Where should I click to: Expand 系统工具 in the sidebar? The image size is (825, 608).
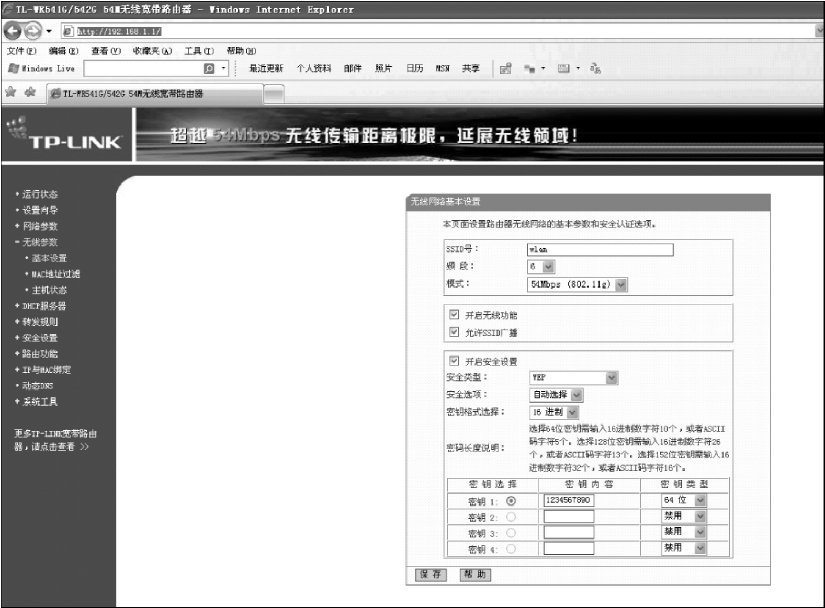[x=40, y=401]
